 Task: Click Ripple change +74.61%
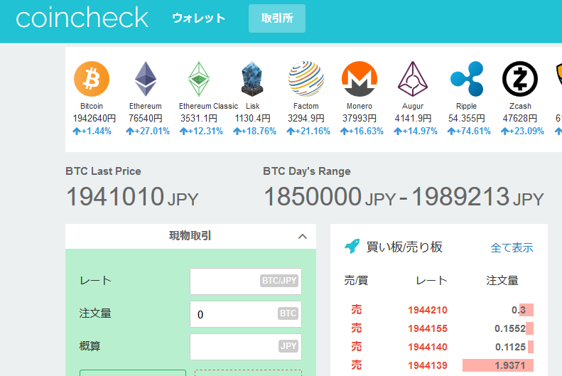coord(469,131)
